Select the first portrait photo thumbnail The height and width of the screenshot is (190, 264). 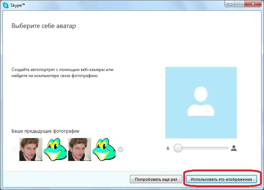click(x=31, y=149)
